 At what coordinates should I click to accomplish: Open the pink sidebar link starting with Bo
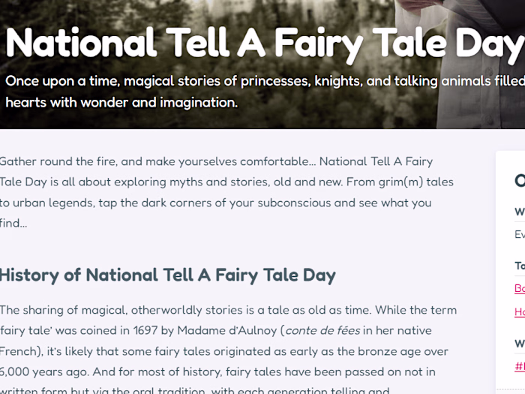pos(519,288)
